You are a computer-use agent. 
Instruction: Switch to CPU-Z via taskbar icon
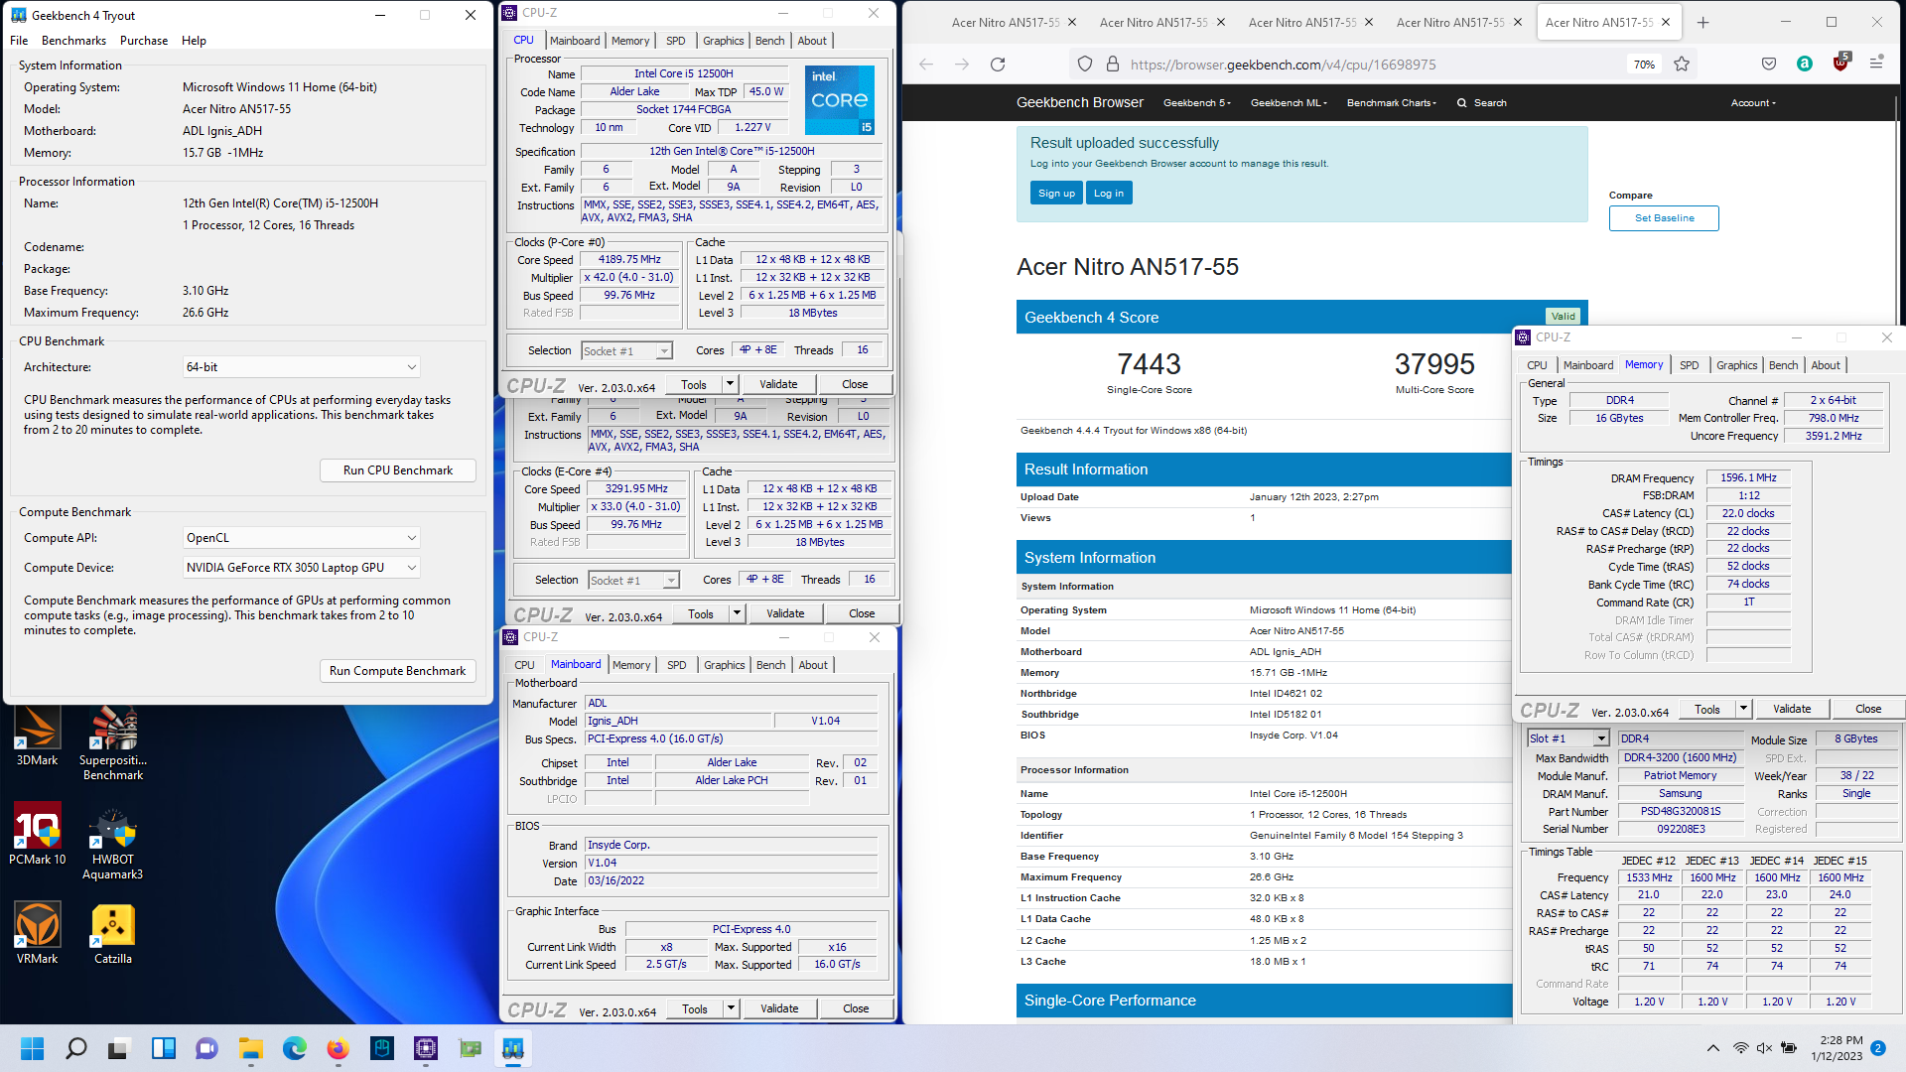[x=425, y=1048]
